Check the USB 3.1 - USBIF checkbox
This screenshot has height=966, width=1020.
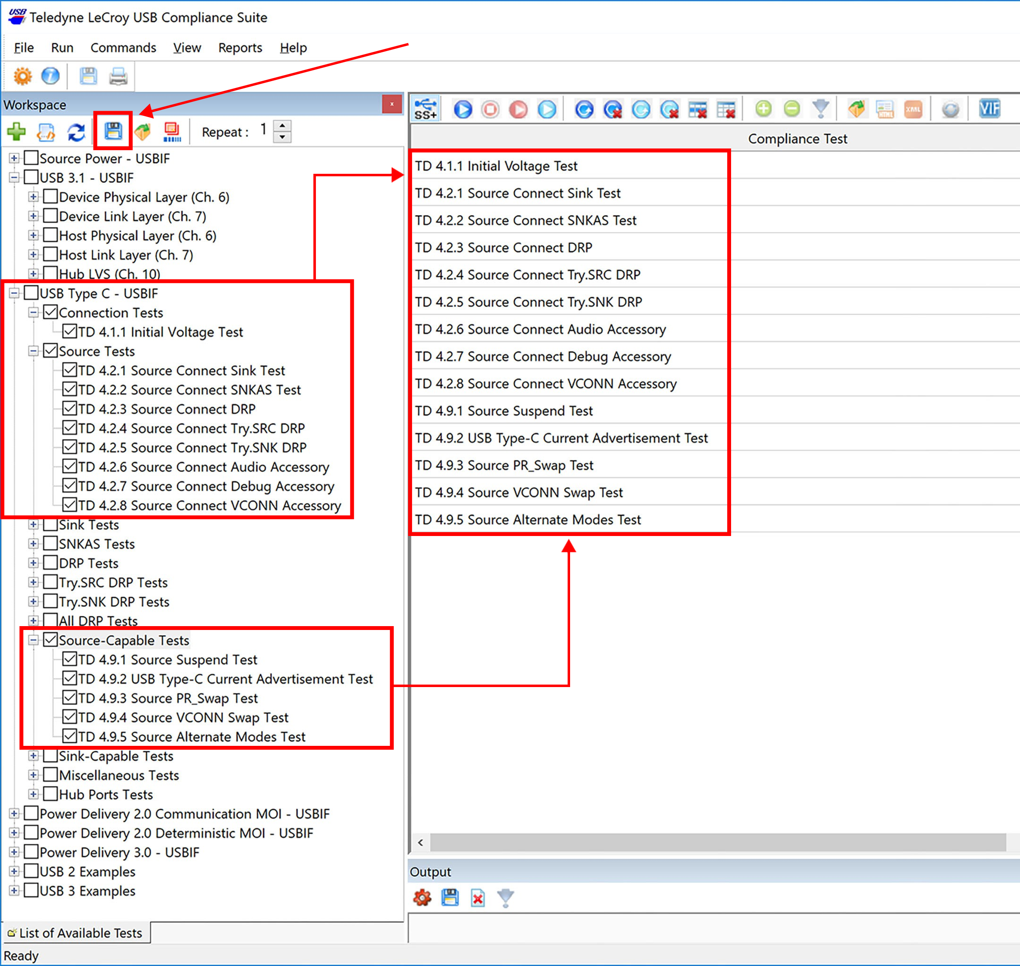point(31,177)
